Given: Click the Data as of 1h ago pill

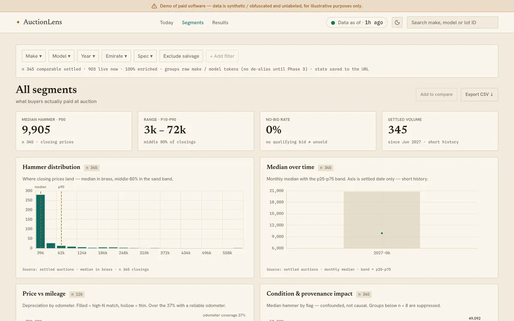Looking at the screenshot, I should click(357, 23).
